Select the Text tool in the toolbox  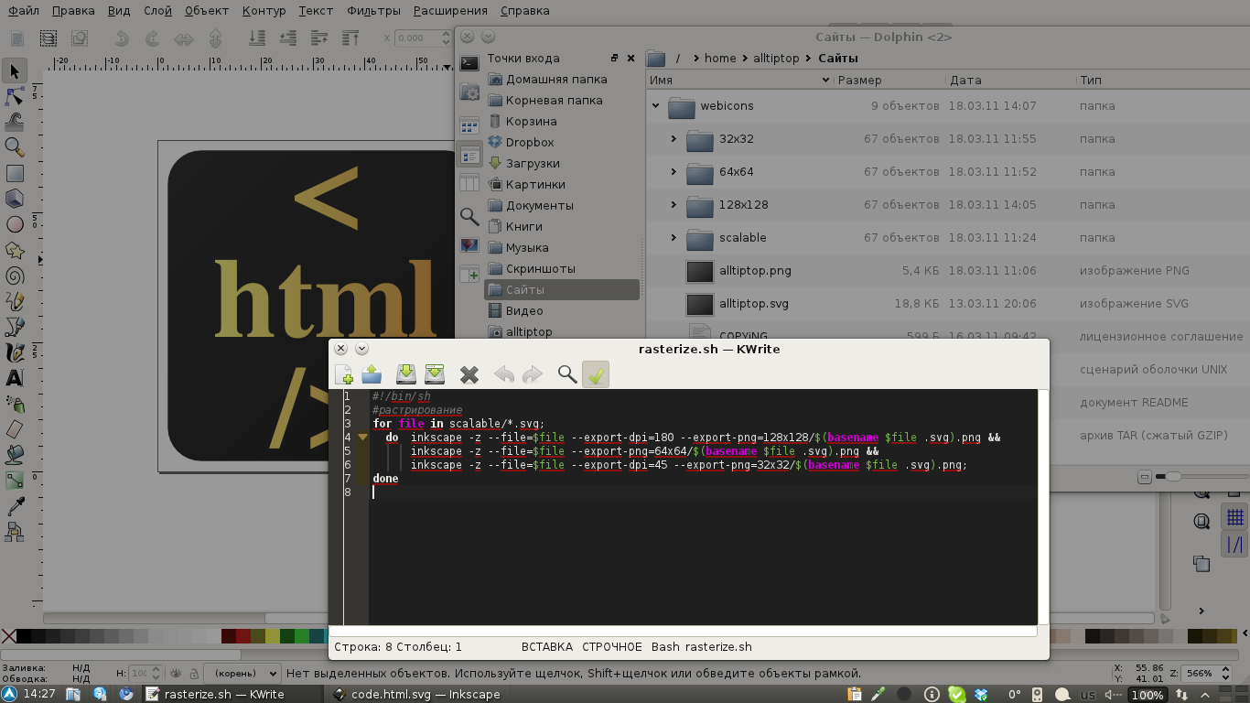click(15, 378)
